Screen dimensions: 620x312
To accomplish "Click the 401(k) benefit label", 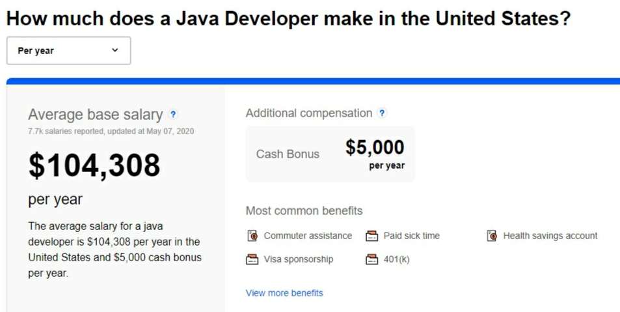I will click(x=397, y=260).
